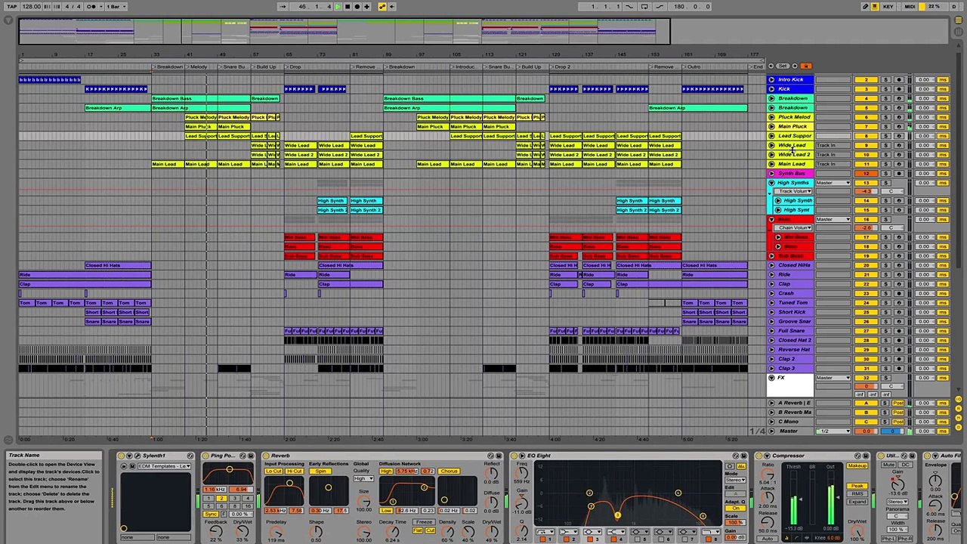The image size is (967, 544).
Task: Open Bass group Master output dropdown
Action: 833,219
